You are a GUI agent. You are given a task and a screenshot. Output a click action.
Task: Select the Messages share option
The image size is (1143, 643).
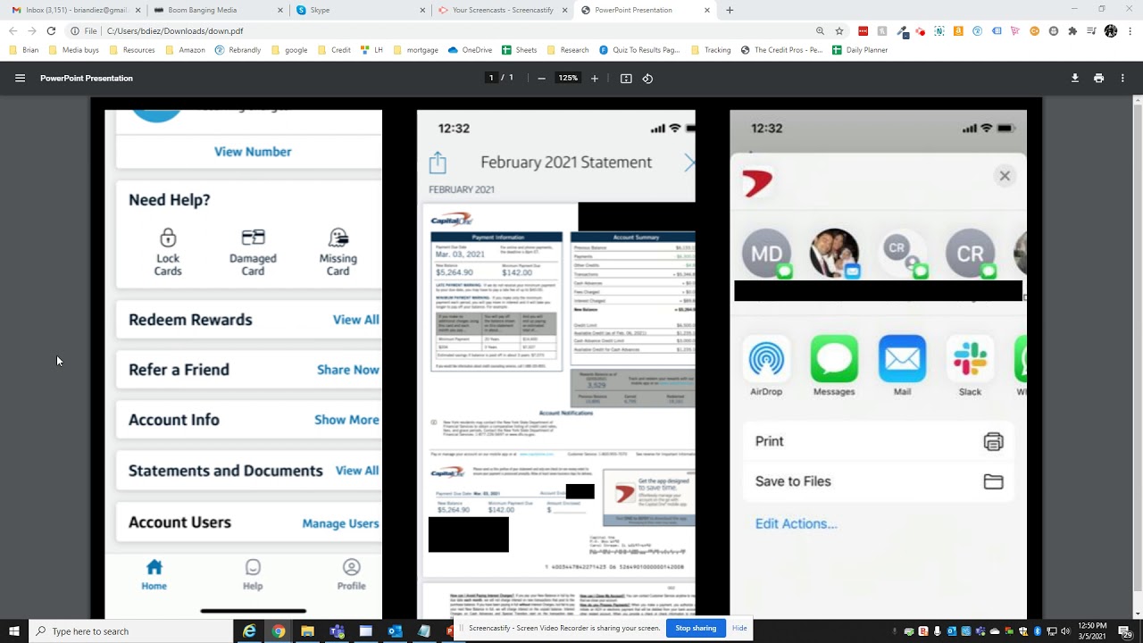[x=834, y=366]
